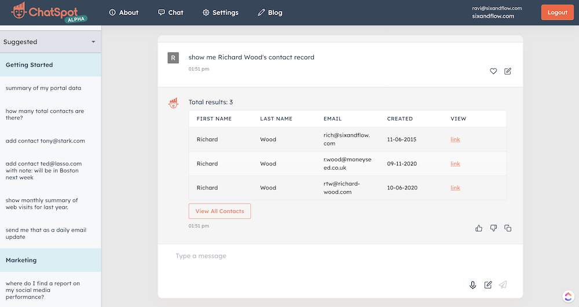579x307 pixels.
Task: Click ravi@sixandflow.com account email
Action: pyautogui.click(x=497, y=8)
